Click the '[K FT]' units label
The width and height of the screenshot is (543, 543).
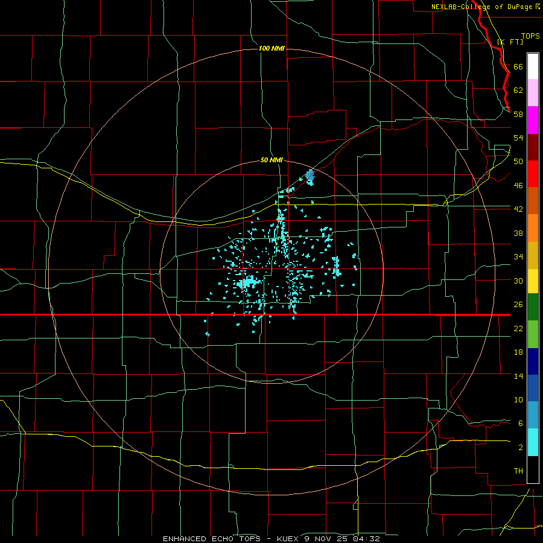tap(510, 42)
